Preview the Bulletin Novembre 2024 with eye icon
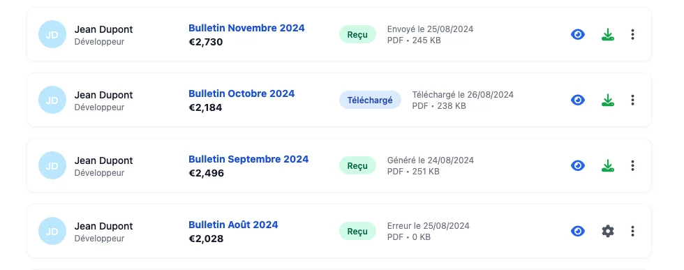This screenshot has width=684, height=270. pyautogui.click(x=578, y=34)
